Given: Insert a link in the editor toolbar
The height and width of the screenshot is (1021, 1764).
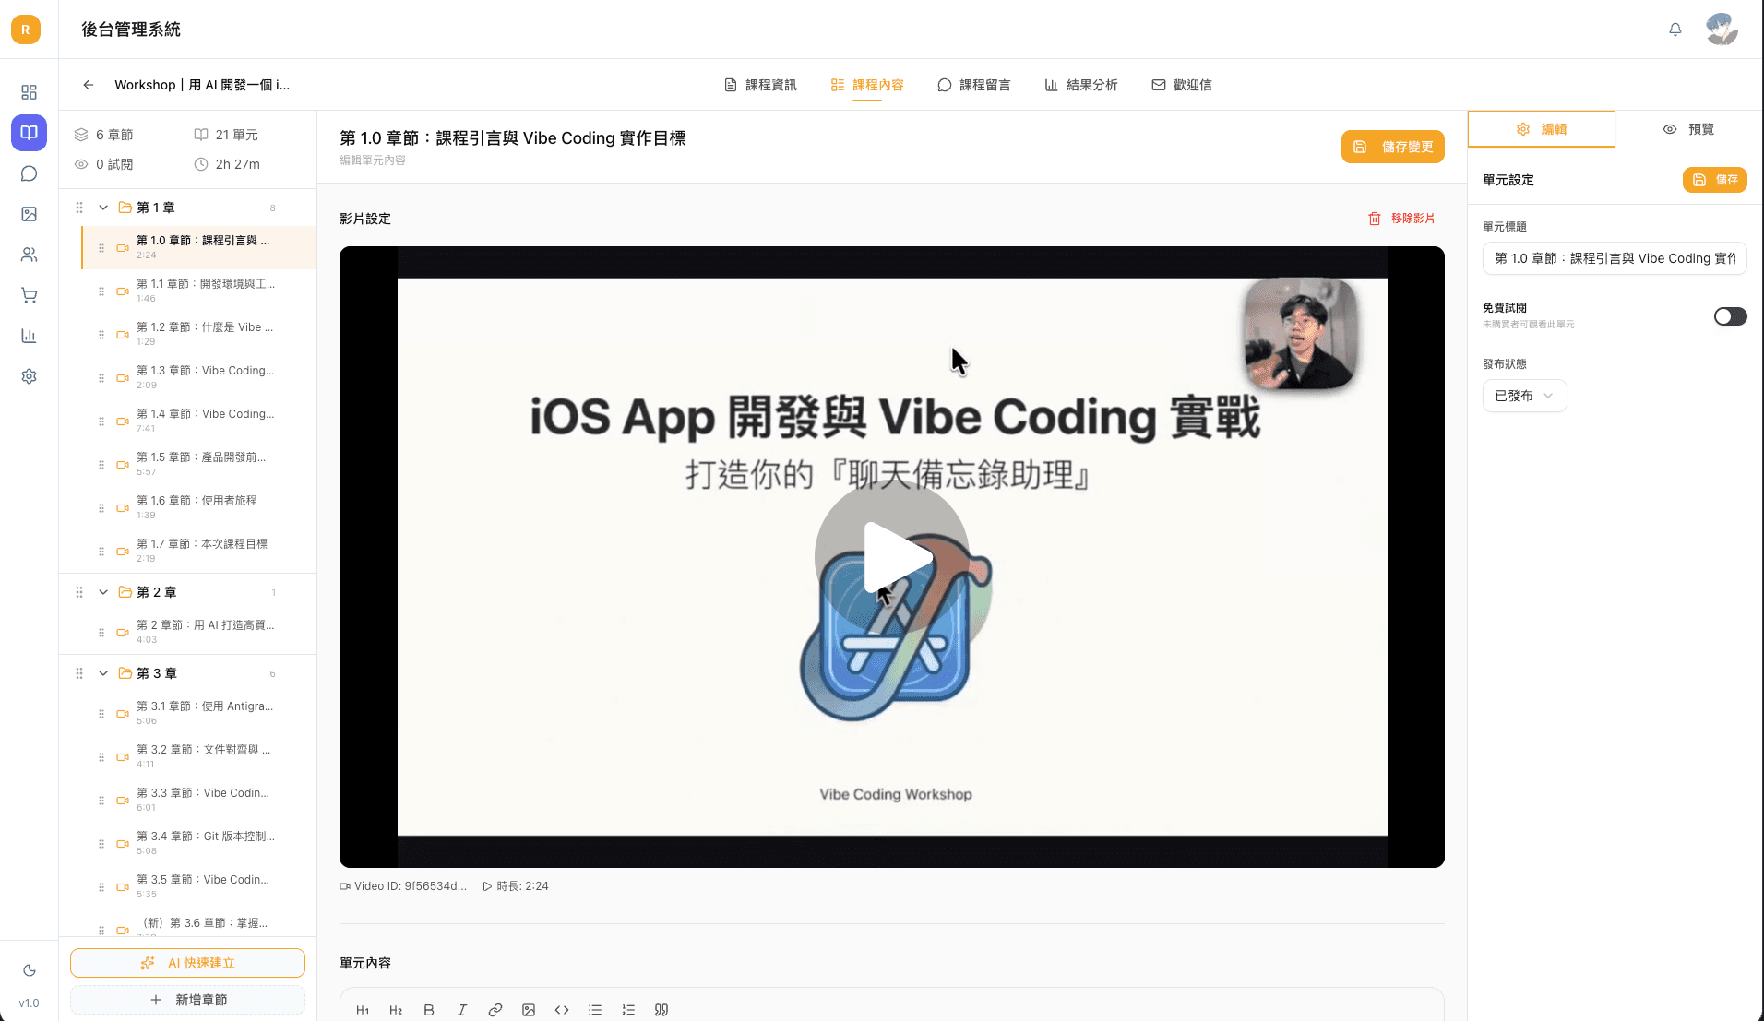Looking at the screenshot, I should pos(495,1010).
